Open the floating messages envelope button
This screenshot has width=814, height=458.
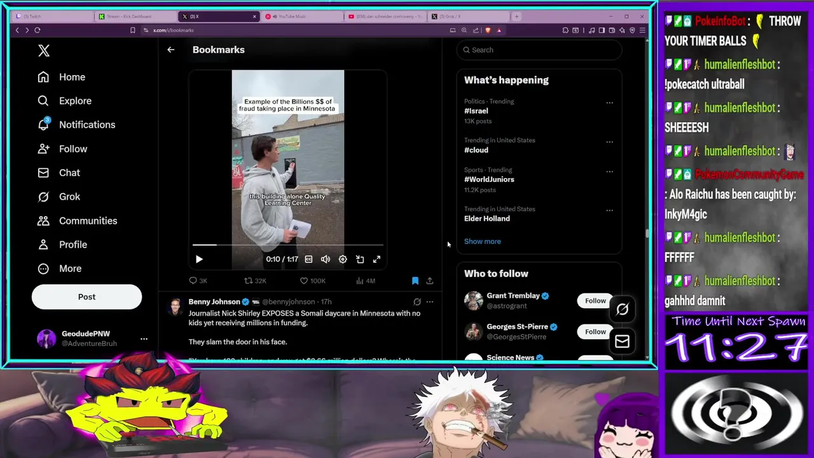(622, 342)
